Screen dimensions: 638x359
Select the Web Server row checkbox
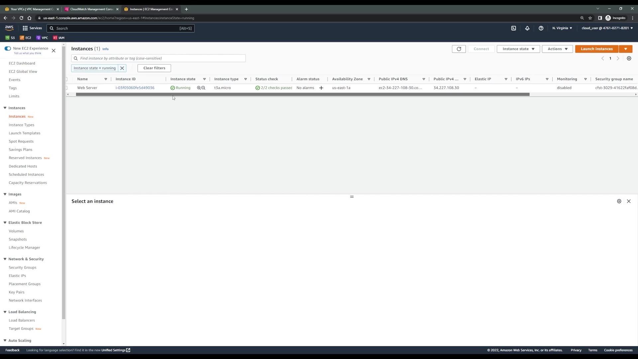pyautogui.click(x=66, y=88)
